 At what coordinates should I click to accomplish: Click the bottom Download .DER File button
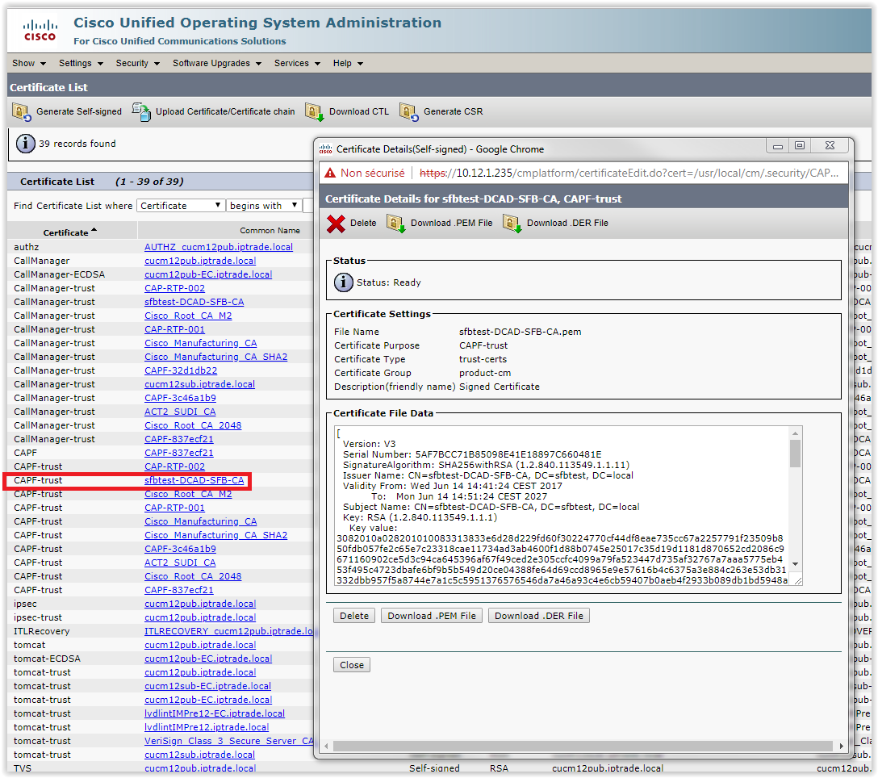pyautogui.click(x=539, y=616)
